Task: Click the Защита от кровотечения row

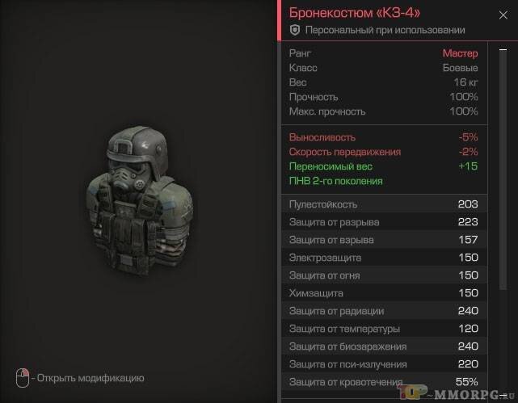Action: pyautogui.click(x=384, y=382)
